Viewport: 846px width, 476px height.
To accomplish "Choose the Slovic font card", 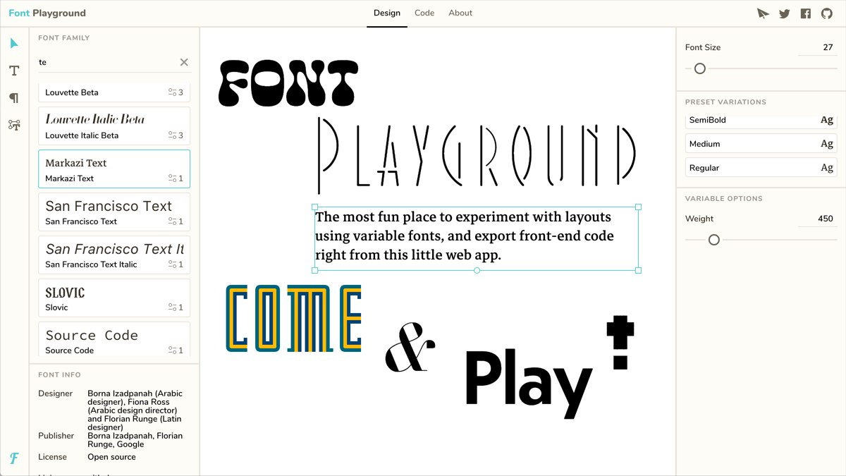I will 114,298.
